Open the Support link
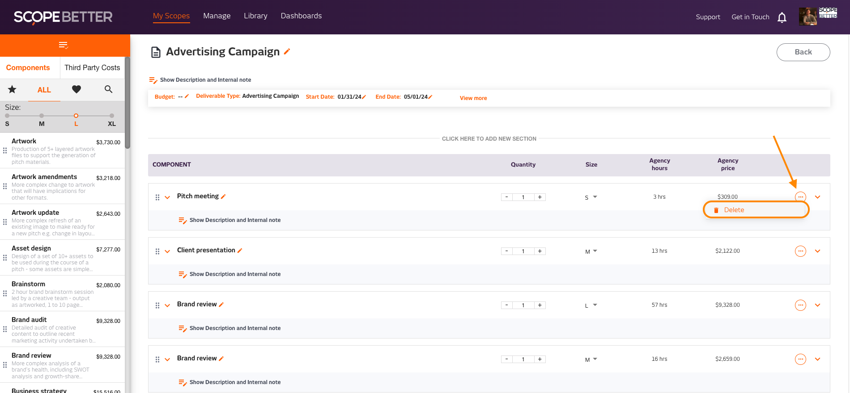 pos(708,17)
